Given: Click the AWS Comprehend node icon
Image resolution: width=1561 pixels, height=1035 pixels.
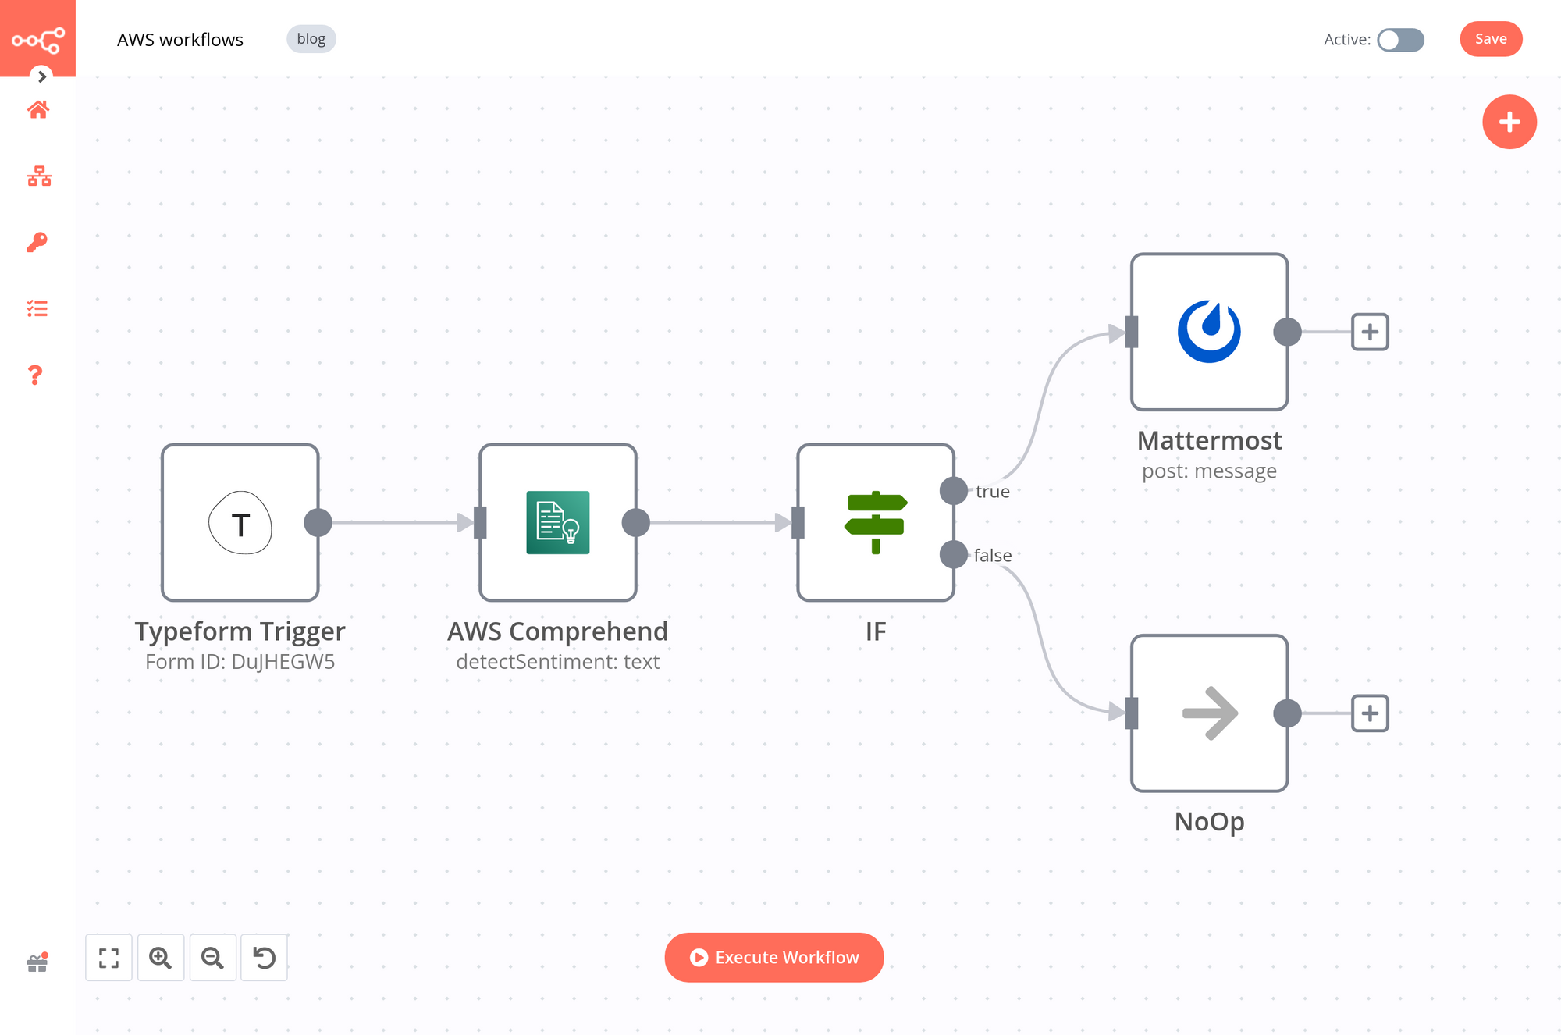Looking at the screenshot, I should click(x=557, y=521).
